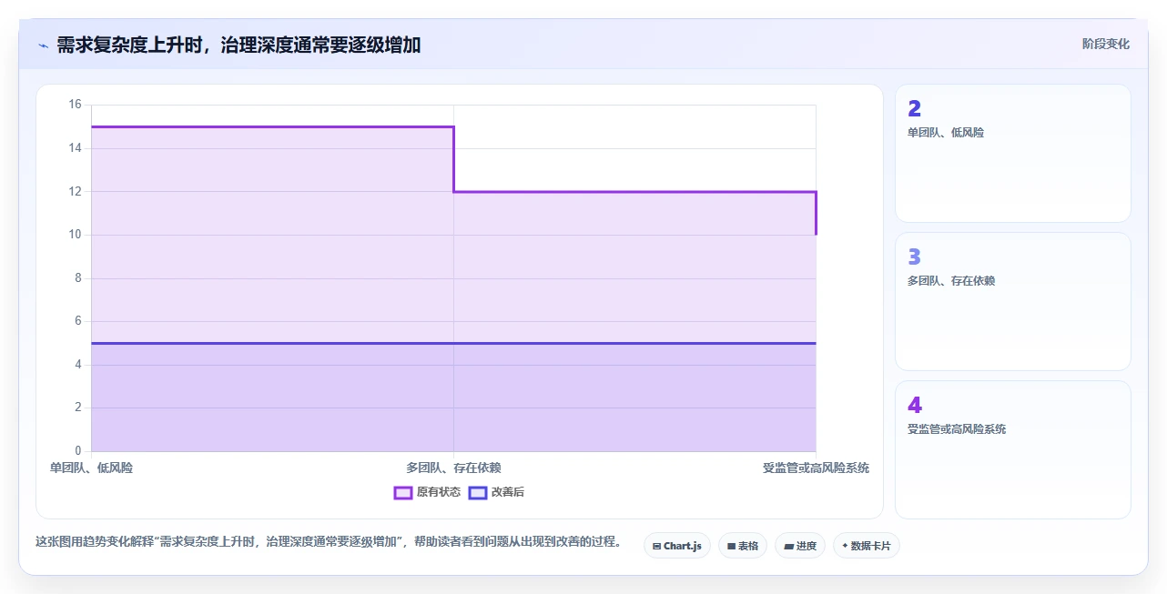Click the y-axis value 16
1167x594 pixels.
click(75, 105)
